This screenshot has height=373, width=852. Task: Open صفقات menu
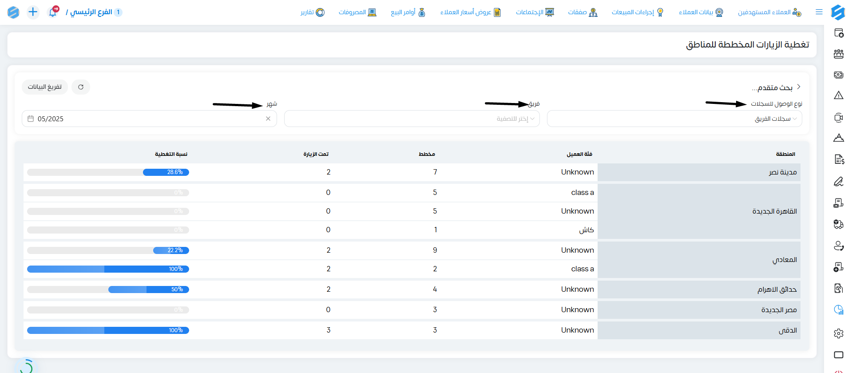pos(583,12)
